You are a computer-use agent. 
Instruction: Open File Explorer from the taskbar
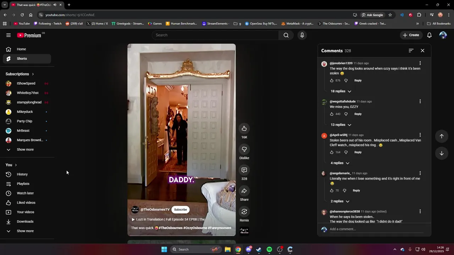[x=228, y=249]
